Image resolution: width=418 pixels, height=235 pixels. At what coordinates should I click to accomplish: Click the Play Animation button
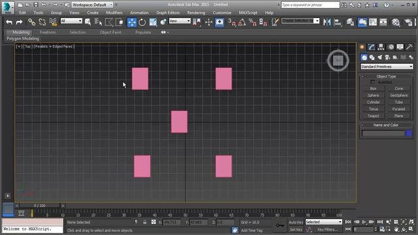[364, 222]
